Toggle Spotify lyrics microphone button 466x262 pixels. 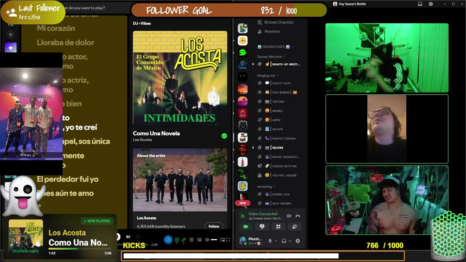[184, 240]
